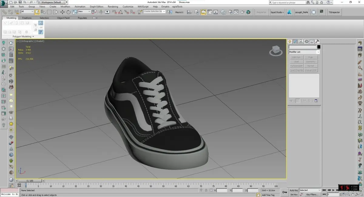This screenshot has height=197, width=364.
Task: Click the Auto Key button
Action: click(x=294, y=190)
